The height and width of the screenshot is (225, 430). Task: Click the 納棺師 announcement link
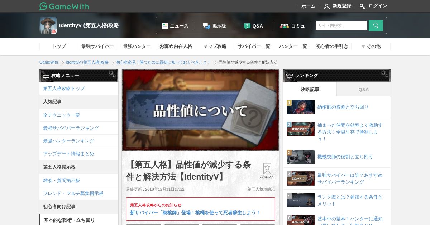pyautogui.click(x=195, y=212)
